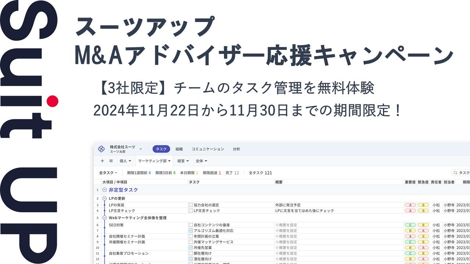The image size is (470, 264).
Task: Tick the 自社コンテンツの量産 checkbox
Action: tap(191, 225)
